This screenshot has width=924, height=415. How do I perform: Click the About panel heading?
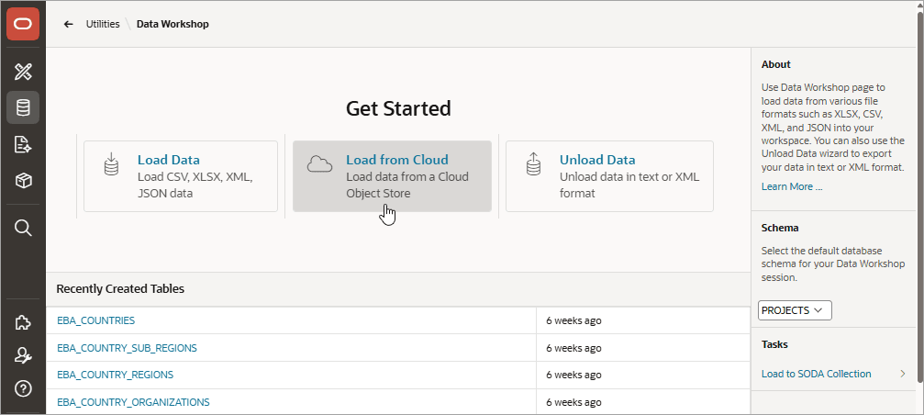pos(775,64)
